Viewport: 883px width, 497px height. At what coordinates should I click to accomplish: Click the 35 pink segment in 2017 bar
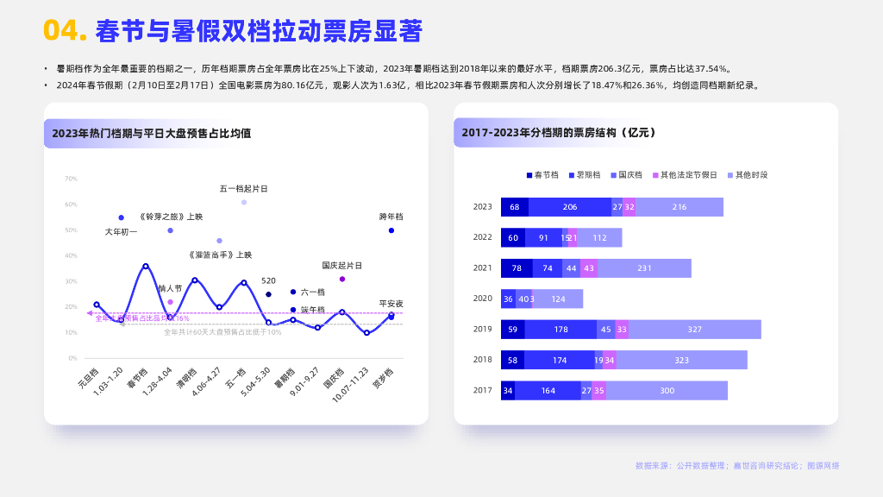tap(599, 391)
